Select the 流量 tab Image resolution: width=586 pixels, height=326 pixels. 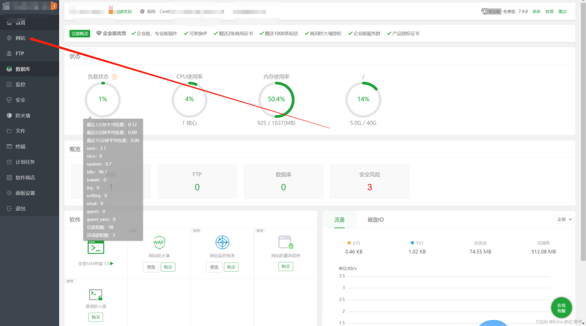pos(339,220)
